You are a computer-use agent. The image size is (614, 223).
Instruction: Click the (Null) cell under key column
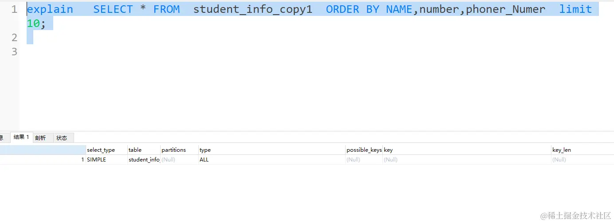click(x=467, y=160)
